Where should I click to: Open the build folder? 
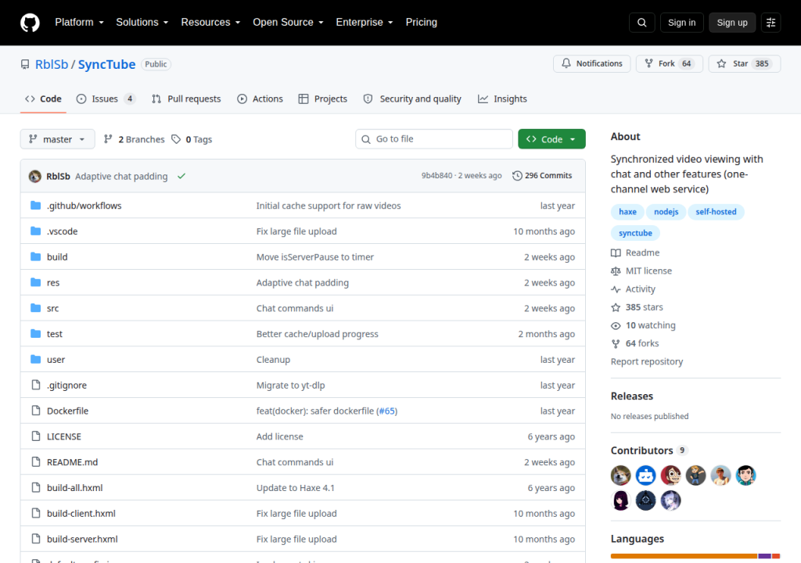(x=57, y=257)
